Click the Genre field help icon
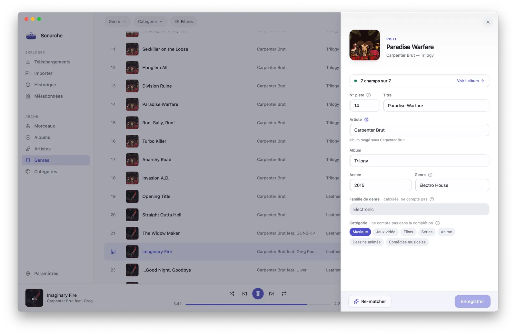Screen dimensions: 516x335 (430, 175)
